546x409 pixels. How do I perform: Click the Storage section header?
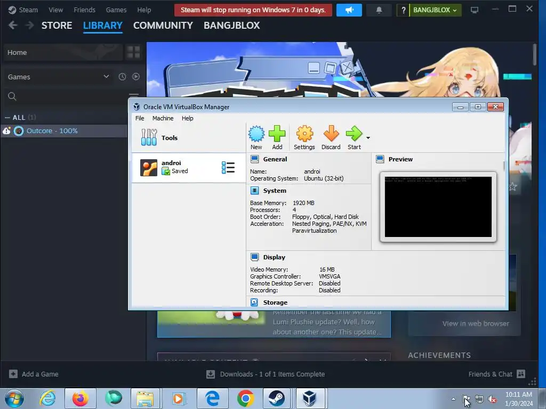tap(275, 302)
